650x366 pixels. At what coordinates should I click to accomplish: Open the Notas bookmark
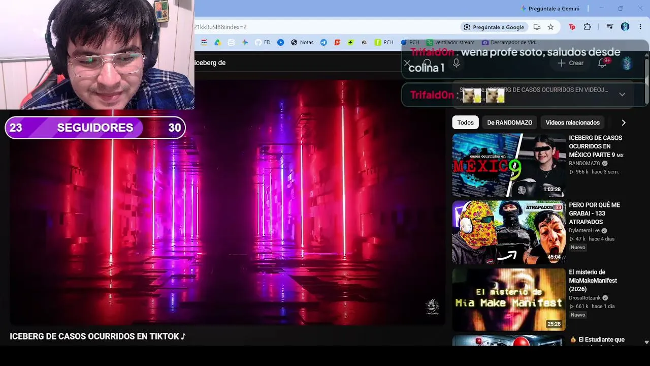(x=302, y=43)
